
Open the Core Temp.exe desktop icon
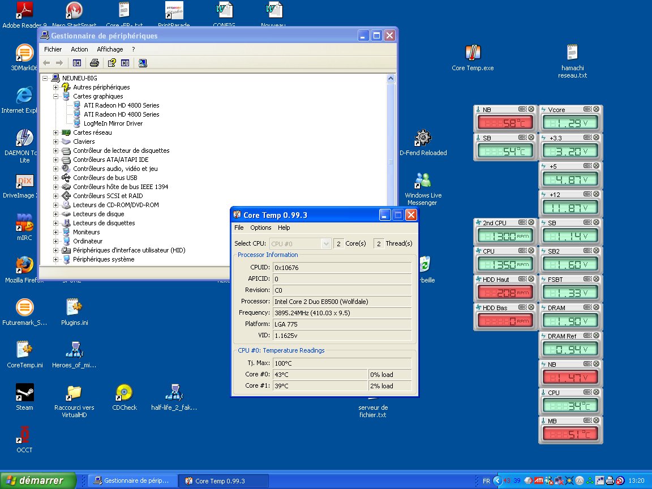pyautogui.click(x=473, y=57)
